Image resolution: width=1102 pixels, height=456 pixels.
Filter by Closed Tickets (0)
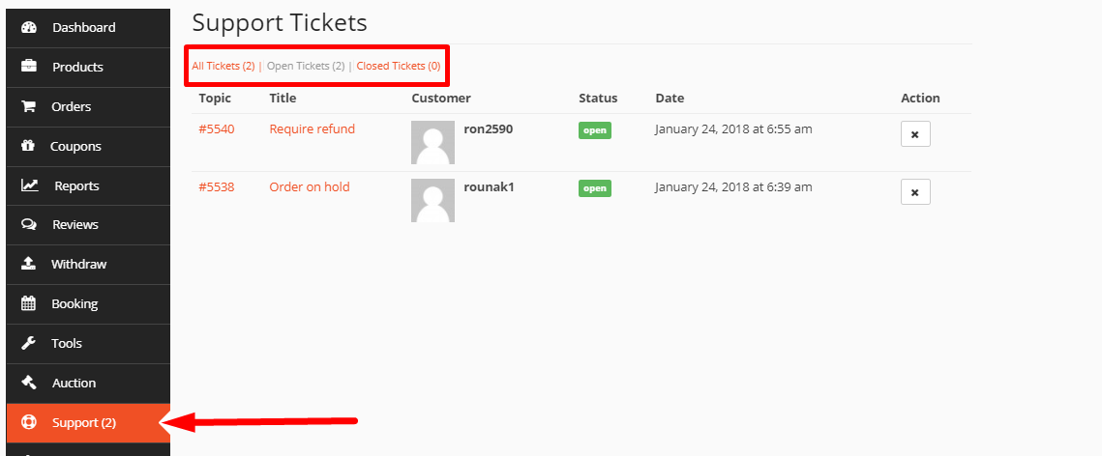tap(399, 66)
